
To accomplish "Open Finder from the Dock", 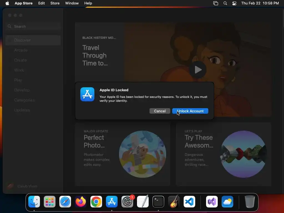I will [34, 202].
